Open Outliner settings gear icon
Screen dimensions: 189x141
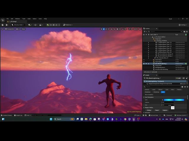pos(187,31)
